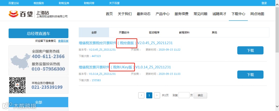
Task: Open 下载中心 navigation item
Action: 238,14
